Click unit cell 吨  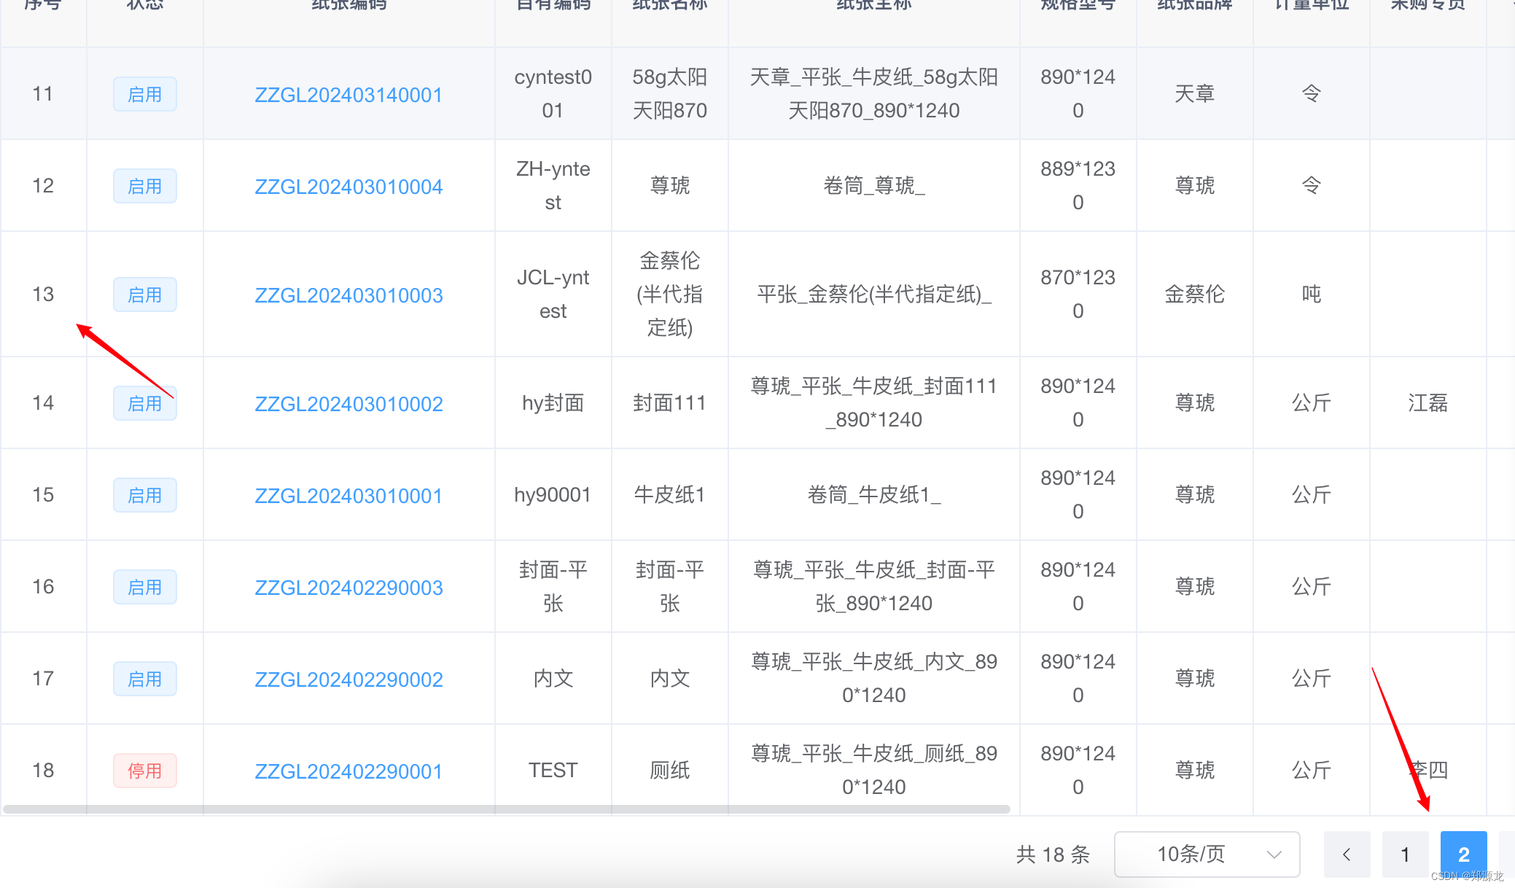coord(1312,295)
